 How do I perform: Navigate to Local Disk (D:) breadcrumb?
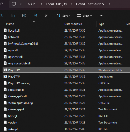coord(56,4)
